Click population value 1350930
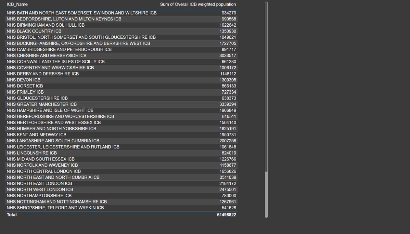The width and height of the screenshot is (410, 234). coord(228,31)
